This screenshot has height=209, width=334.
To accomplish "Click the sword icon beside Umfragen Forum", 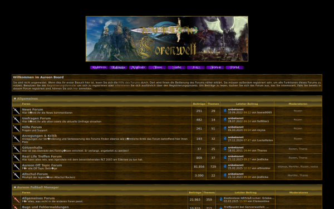I will 16,120.
